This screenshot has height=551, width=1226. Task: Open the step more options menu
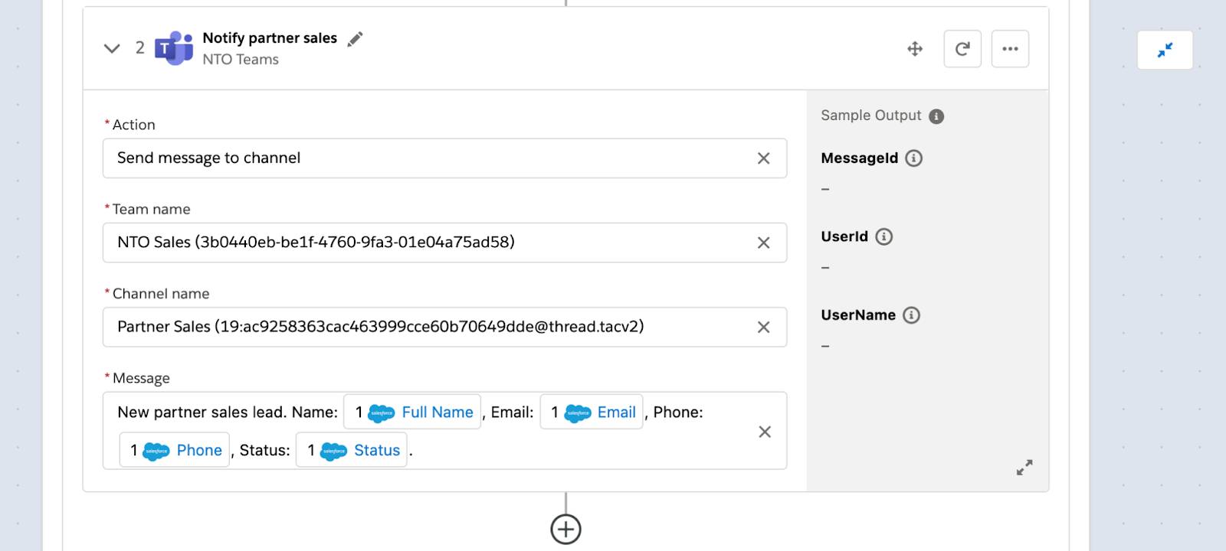(x=1010, y=49)
